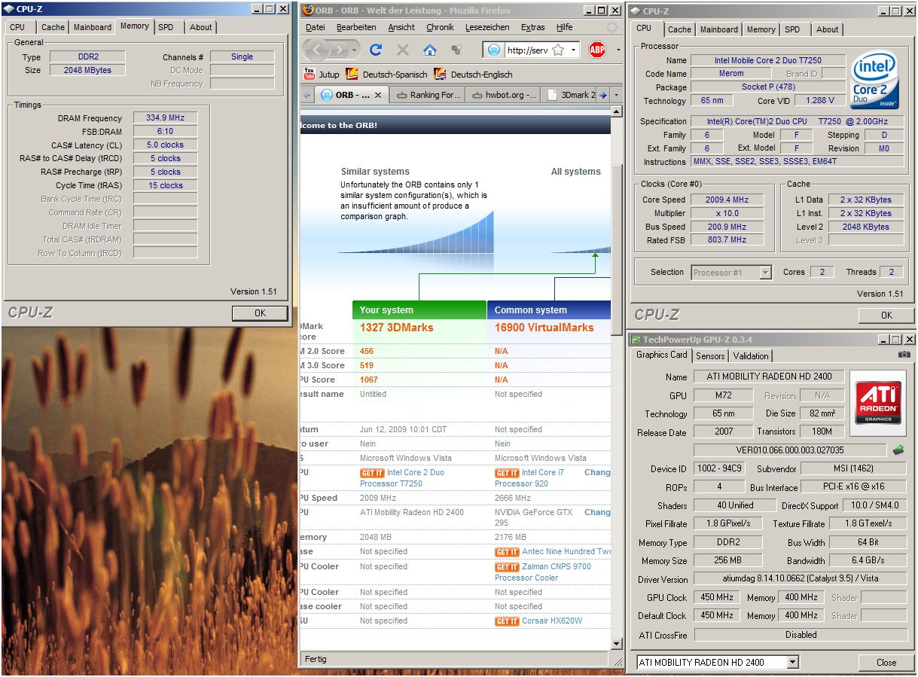
Task: Go forward using Firefox forward arrow
Action: pos(340,50)
